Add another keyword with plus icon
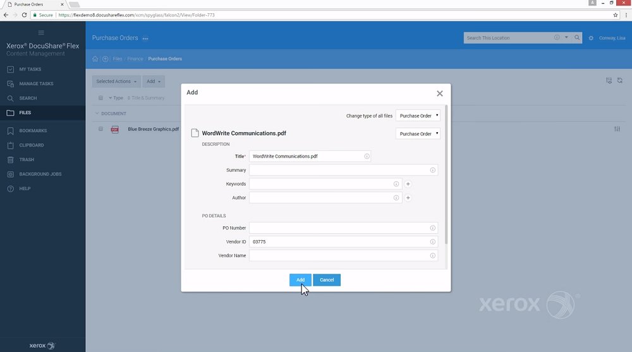Image resolution: width=632 pixels, height=352 pixels. (x=408, y=184)
